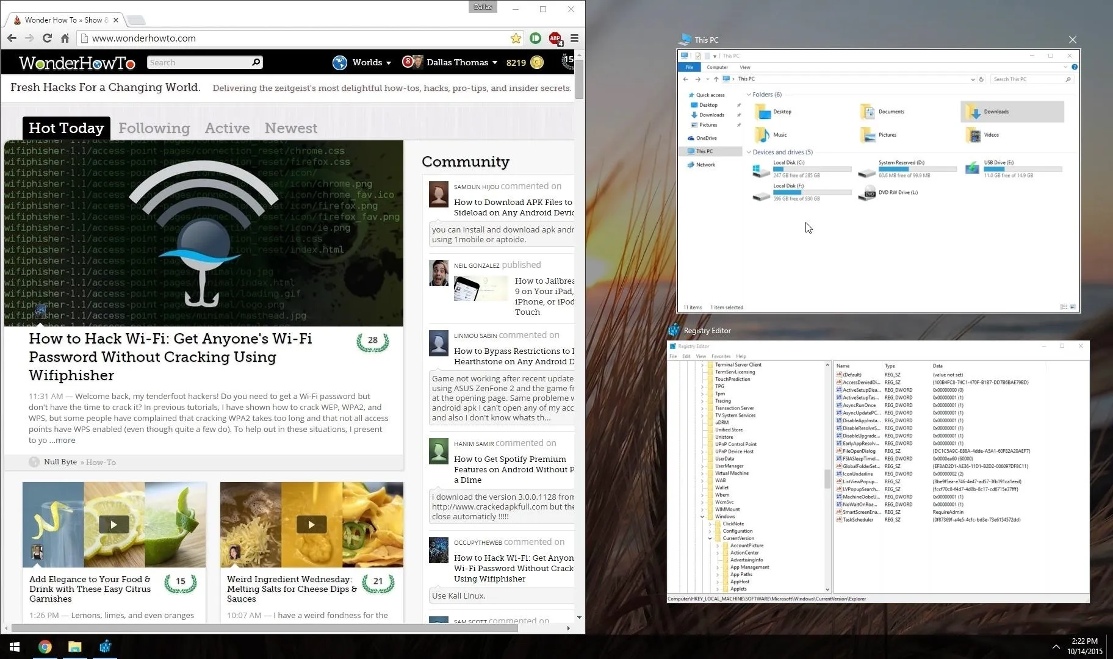Collapse the CurrentVersion registry key
Viewport: 1113px width, 659px height.
click(710, 538)
